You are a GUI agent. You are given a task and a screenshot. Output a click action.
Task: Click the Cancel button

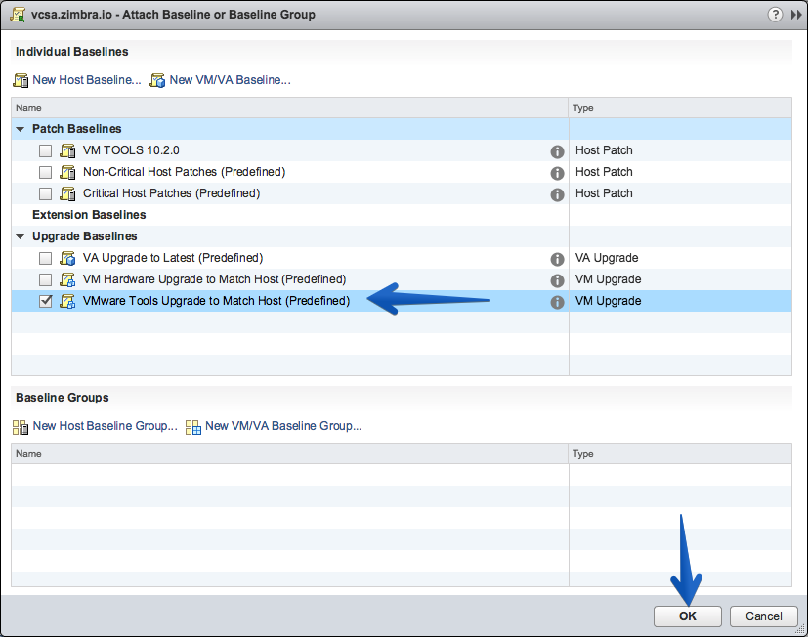764,616
